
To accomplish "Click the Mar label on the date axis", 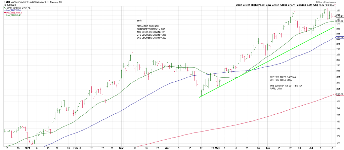I will (x=122, y=148).
